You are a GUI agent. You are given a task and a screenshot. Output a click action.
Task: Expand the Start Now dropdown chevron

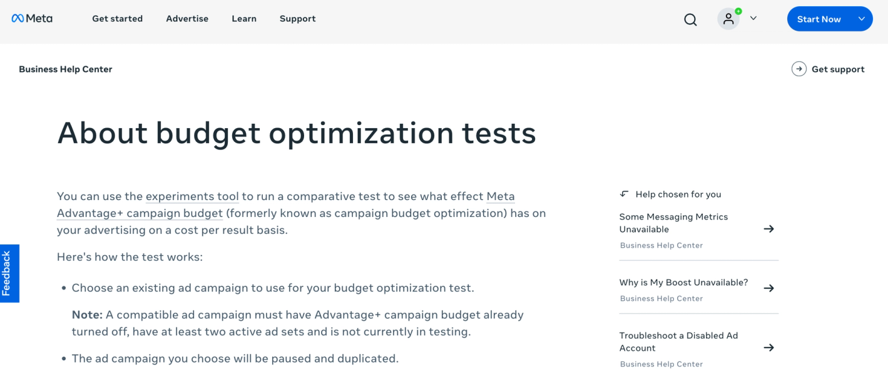(x=862, y=19)
